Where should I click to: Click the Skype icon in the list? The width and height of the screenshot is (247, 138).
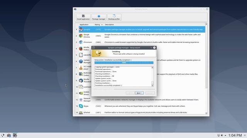81,106
